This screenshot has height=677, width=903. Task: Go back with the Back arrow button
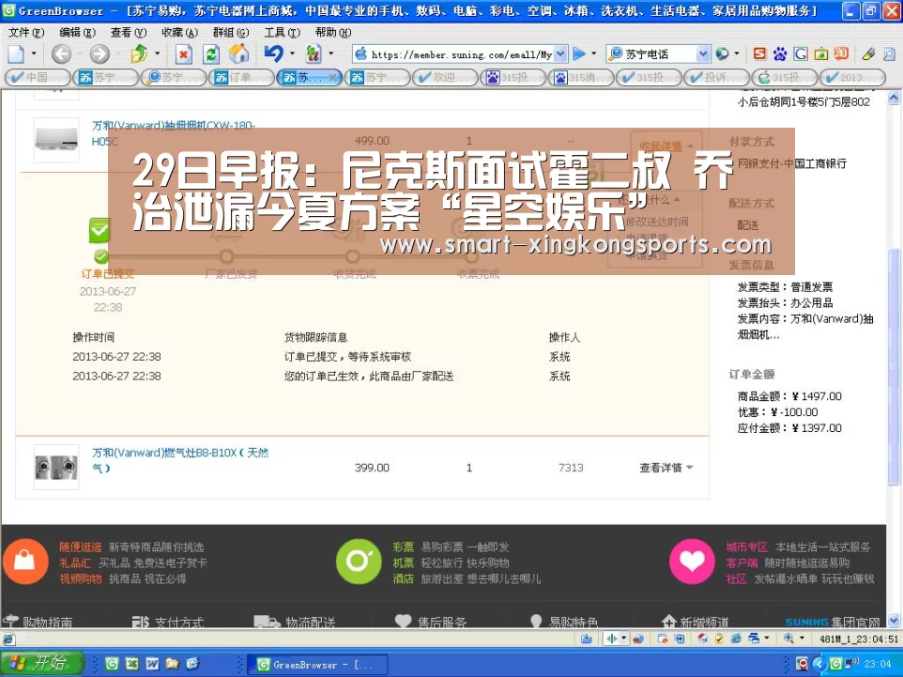click(61, 54)
